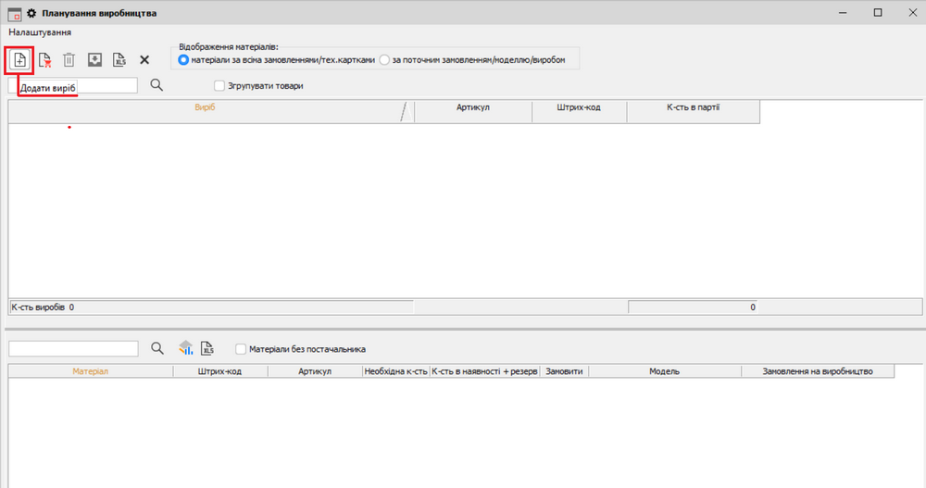
Task: Export products list with top XLS icon
Action: coord(119,59)
